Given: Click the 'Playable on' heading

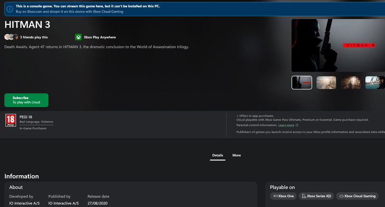Looking at the screenshot, I should coord(282,187).
